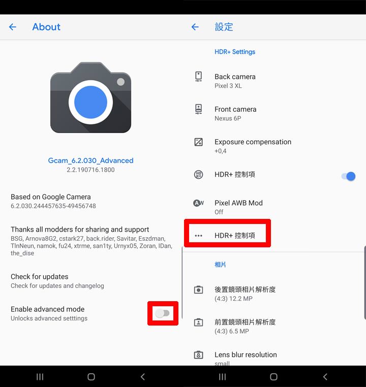Tap right screen navigation back button

325,377
